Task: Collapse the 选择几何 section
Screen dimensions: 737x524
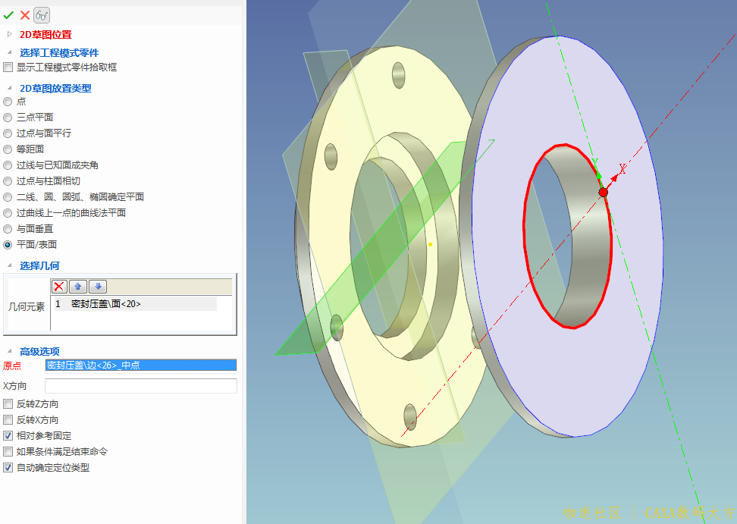Action: pos(10,265)
